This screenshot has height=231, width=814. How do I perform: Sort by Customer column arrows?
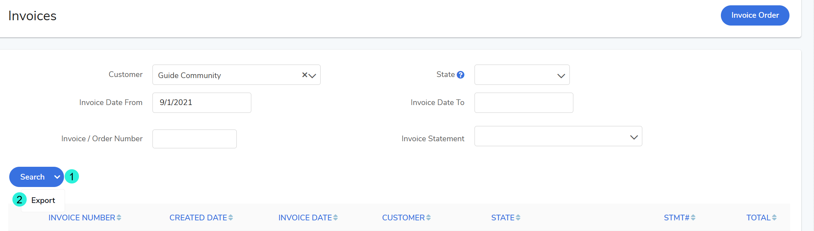[x=428, y=218]
